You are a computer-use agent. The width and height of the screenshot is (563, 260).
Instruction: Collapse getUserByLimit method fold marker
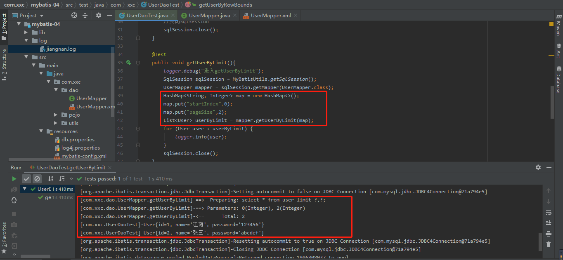(138, 63)
